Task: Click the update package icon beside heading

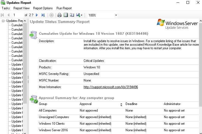Action: coord(33,35)
